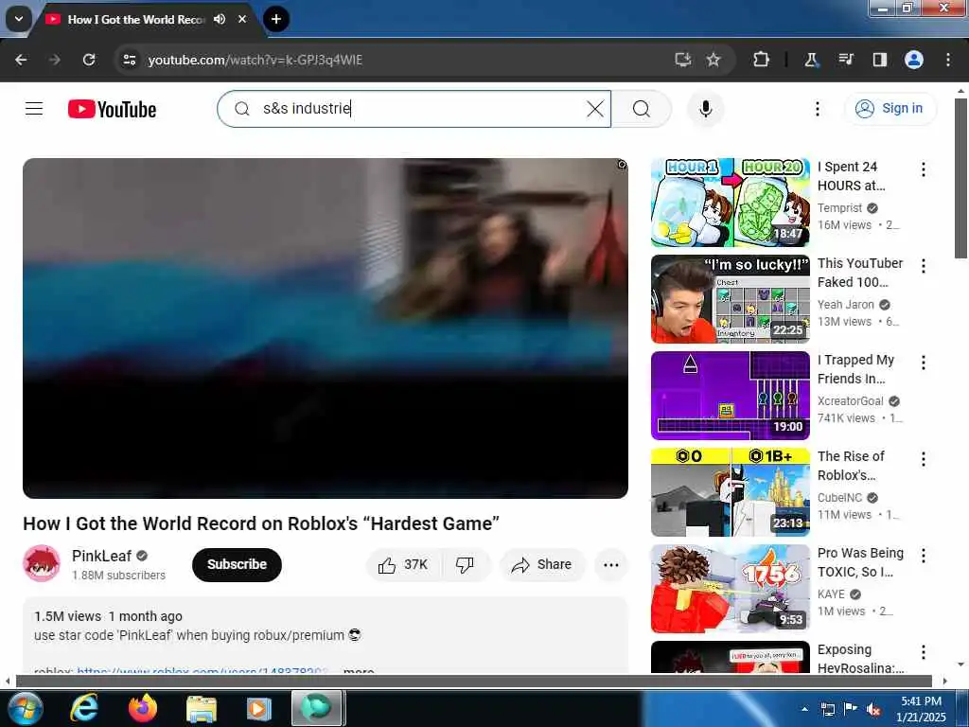Open options menu for 'This YouTuber Faked 100...'
The height and width of the screenshot is (727, 969).
(x=924, y=265)
